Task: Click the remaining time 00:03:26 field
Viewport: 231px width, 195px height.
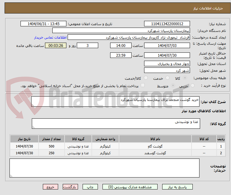Action: tap(56, 45)
